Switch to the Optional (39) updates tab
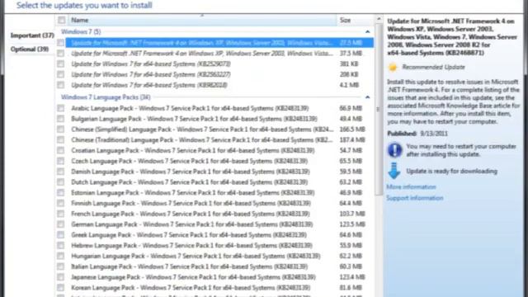The image size is (528, 297). coord(30,49)
